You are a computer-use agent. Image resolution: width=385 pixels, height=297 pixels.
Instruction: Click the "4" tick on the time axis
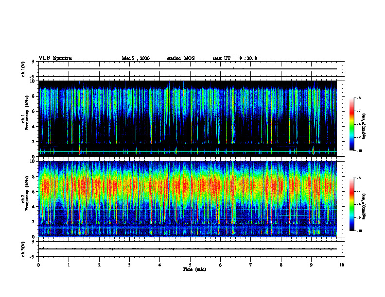click(x=159, y=265)
